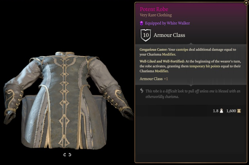Click the Equipped by White Walker text
249x165 pixels.
[167, 23]
